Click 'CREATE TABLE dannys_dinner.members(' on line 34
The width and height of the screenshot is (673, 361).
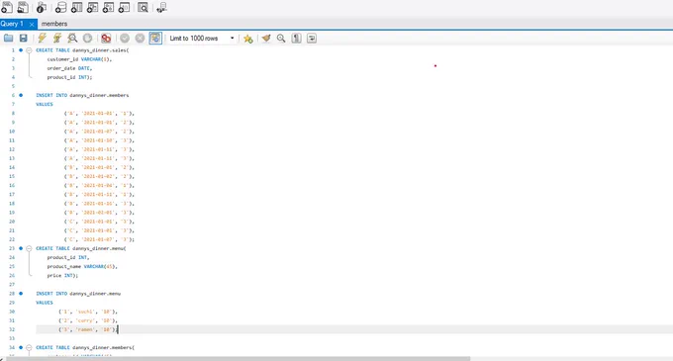[x=85, y=347]
